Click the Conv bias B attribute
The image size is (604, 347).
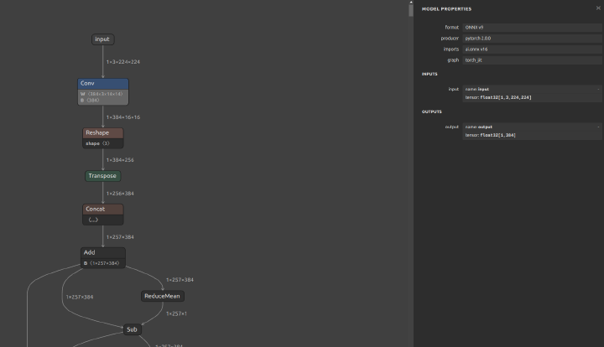click(x=92, y=100)
